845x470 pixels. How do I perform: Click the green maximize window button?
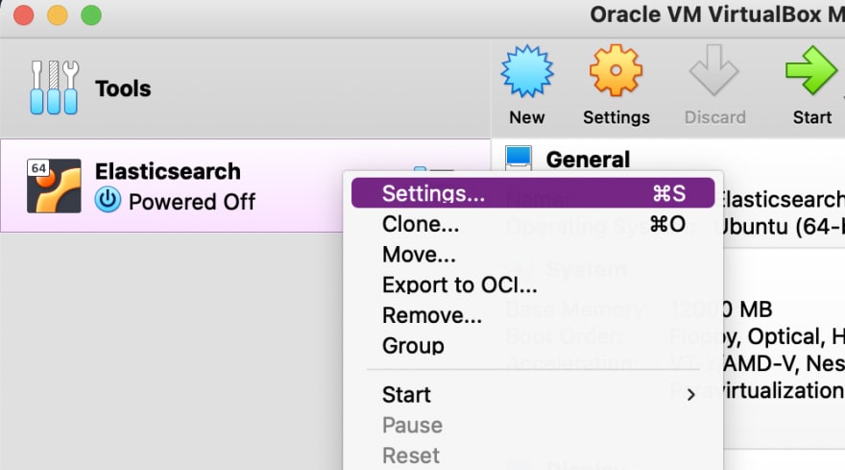coord(91,15)
